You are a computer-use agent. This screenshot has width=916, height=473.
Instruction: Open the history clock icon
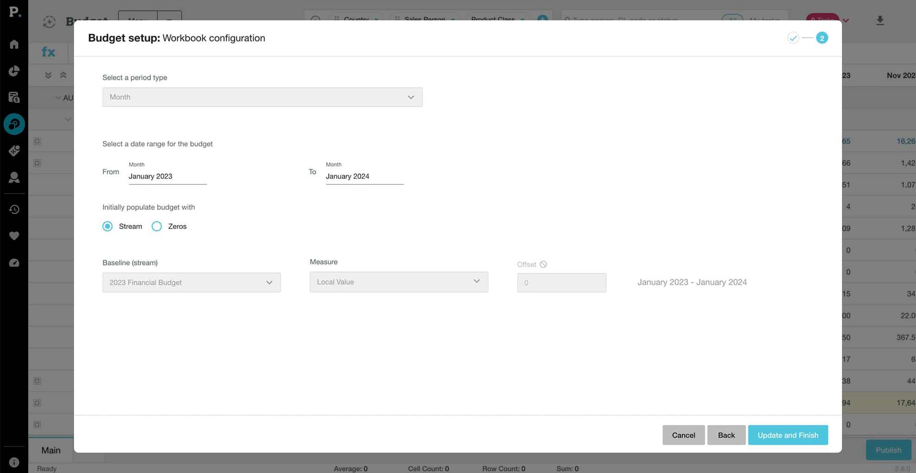(14, 209)
